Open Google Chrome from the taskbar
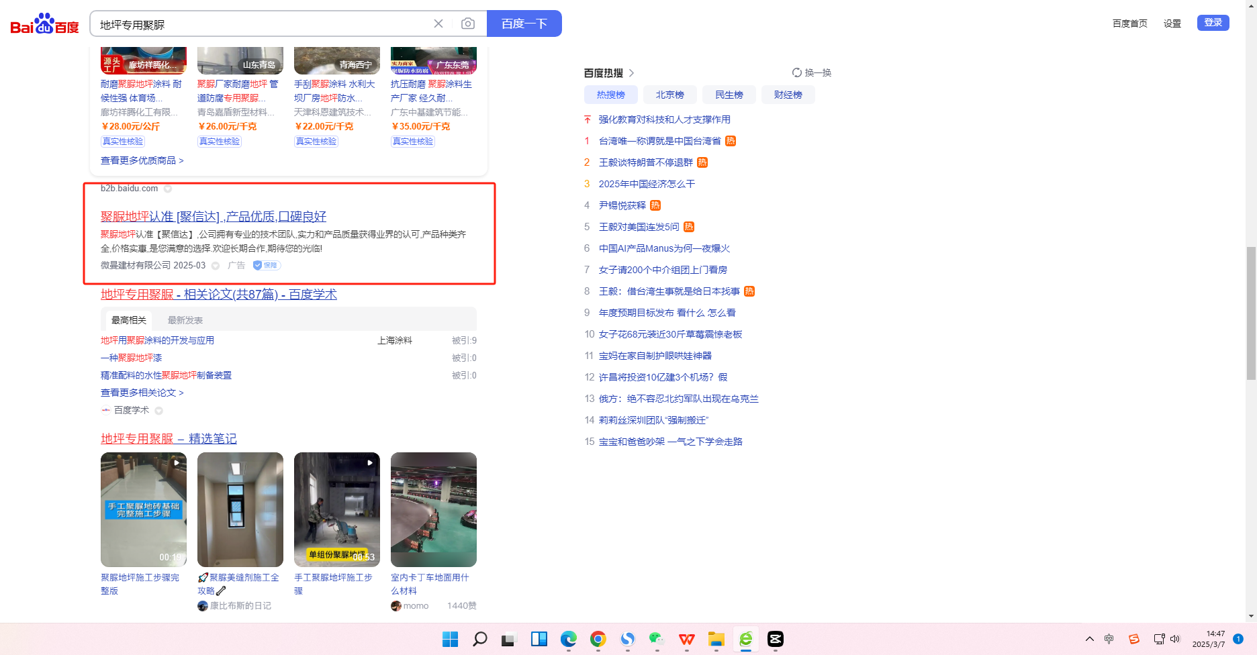1257x655 pixels. click(598, 639)
